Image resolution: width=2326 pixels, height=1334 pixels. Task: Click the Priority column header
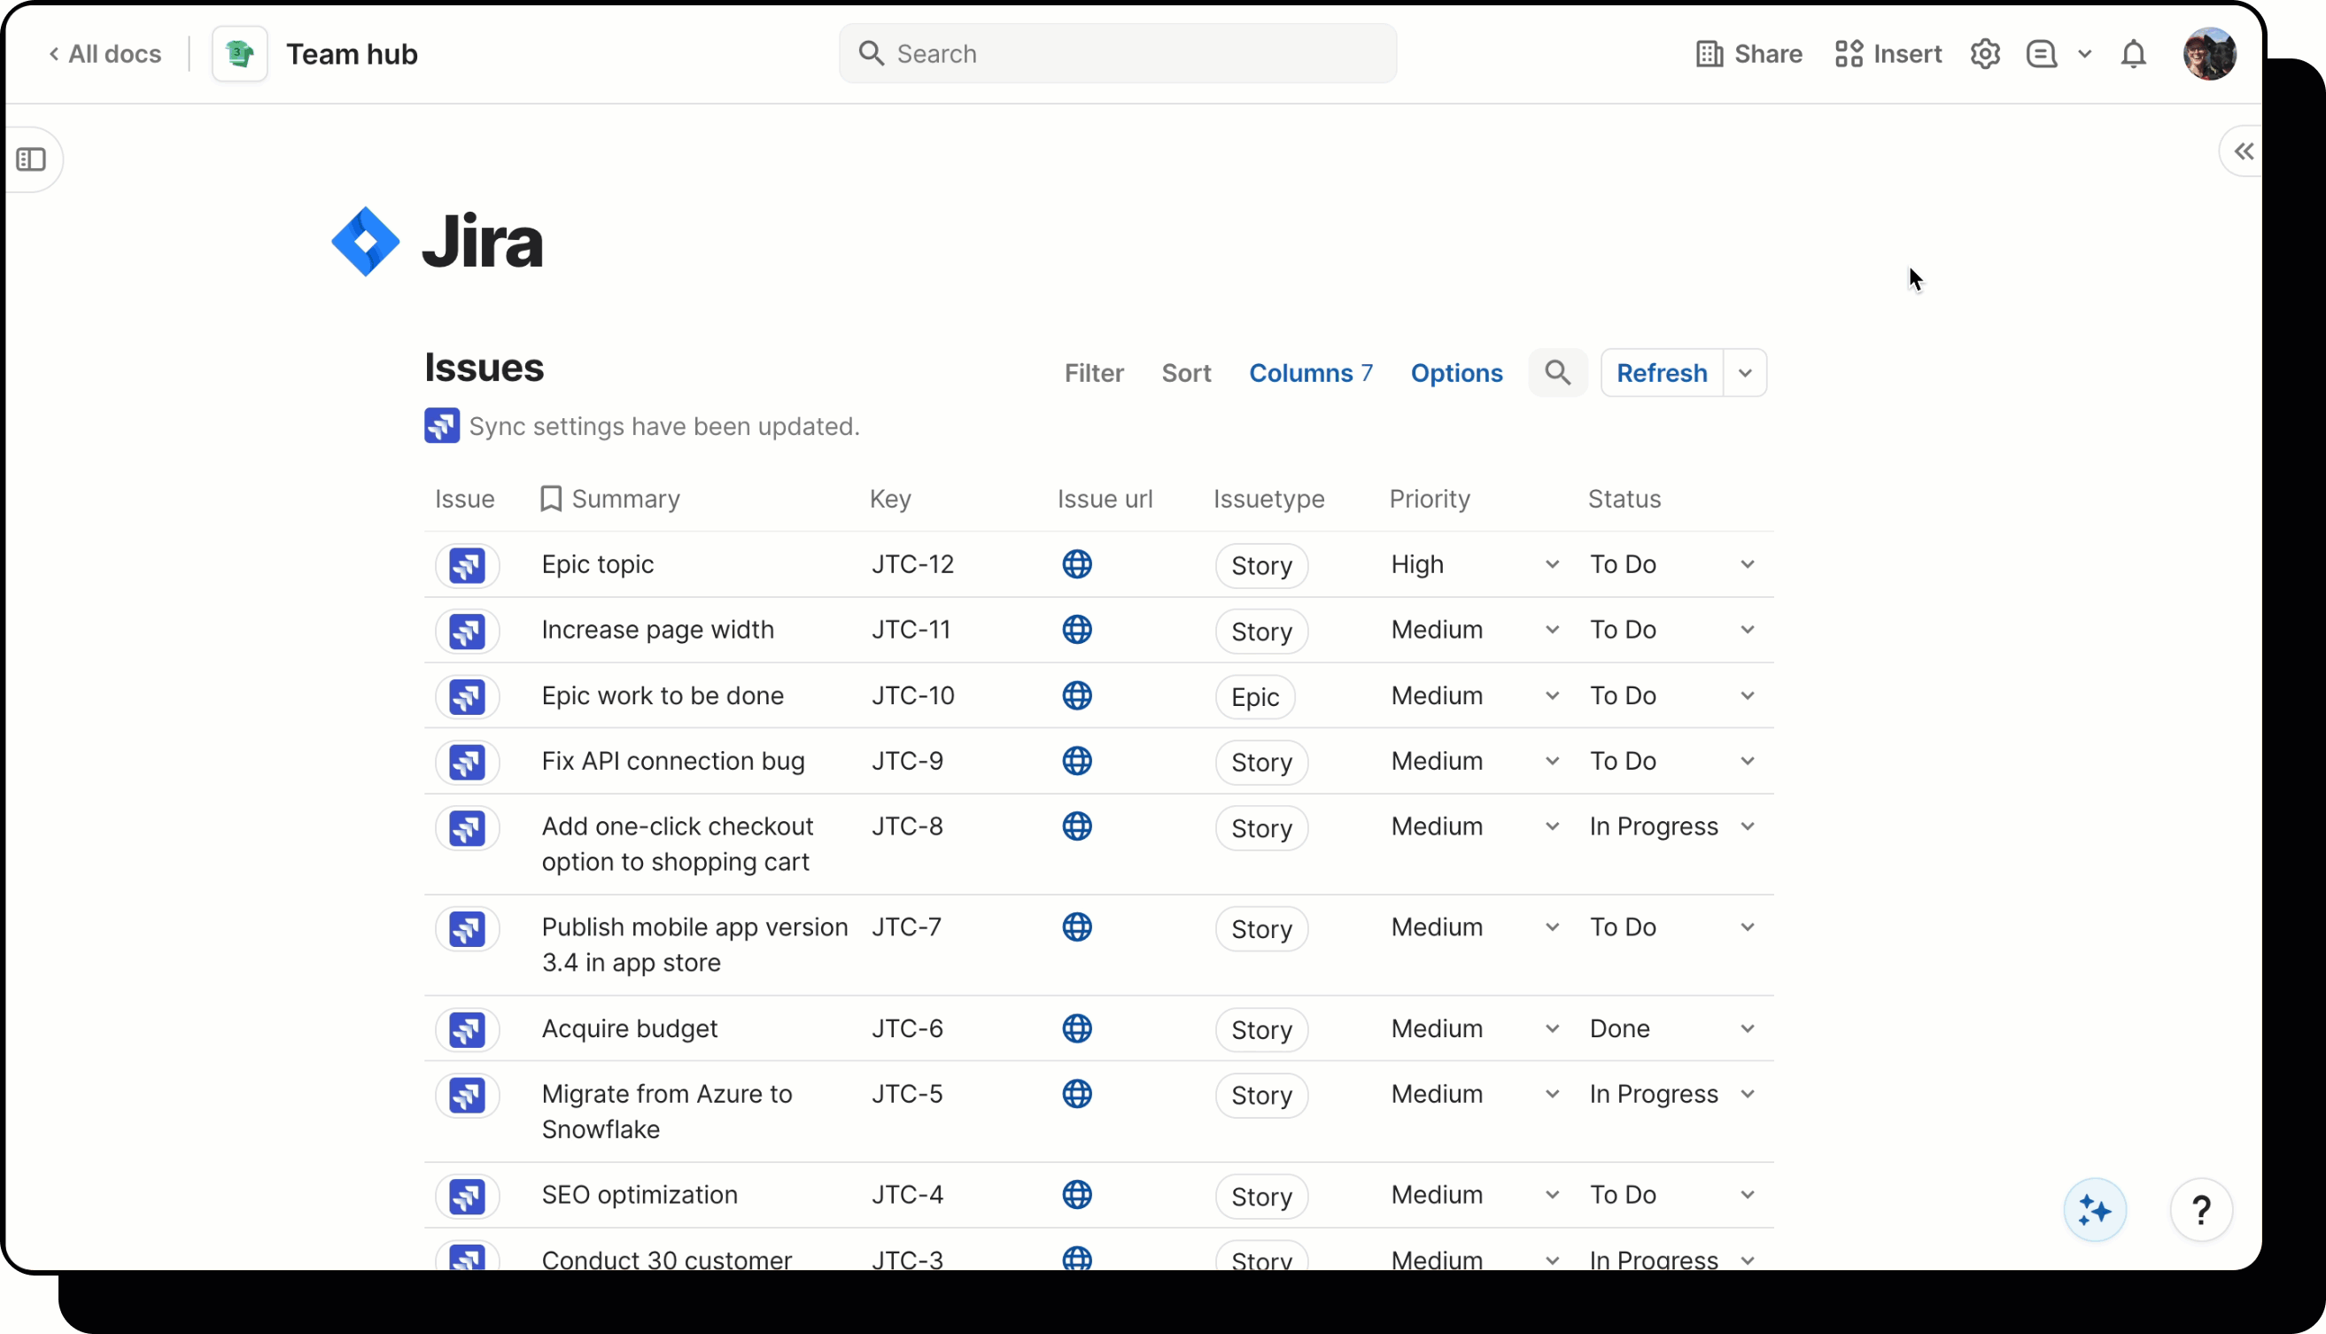pos(1429,499)
